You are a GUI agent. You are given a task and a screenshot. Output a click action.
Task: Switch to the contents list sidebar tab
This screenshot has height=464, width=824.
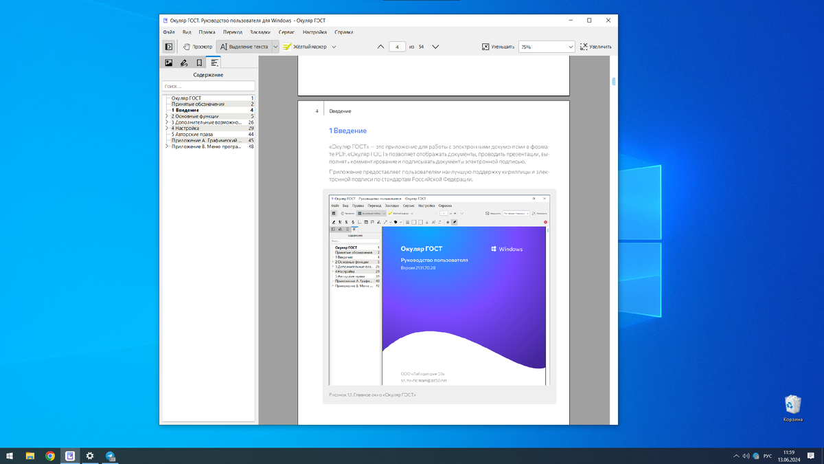(215, 63)
